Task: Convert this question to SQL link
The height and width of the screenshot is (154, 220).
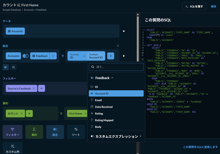Action: click(x=200, y=147)
